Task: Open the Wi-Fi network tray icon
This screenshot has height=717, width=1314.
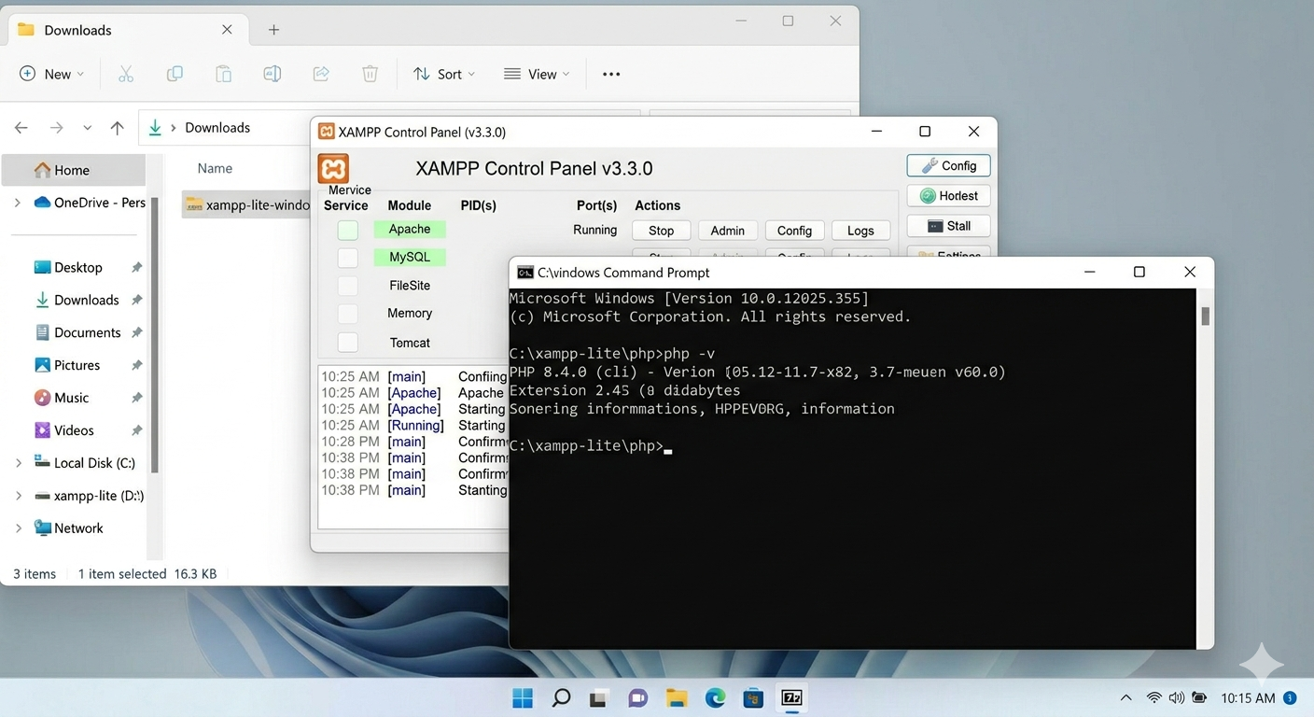Action: point(1154,697)
